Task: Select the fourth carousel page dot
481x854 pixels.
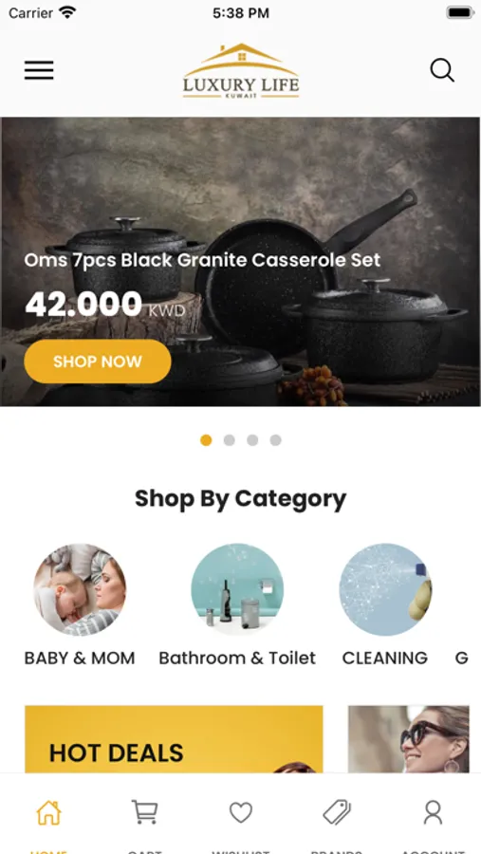Action: point(276,440)
